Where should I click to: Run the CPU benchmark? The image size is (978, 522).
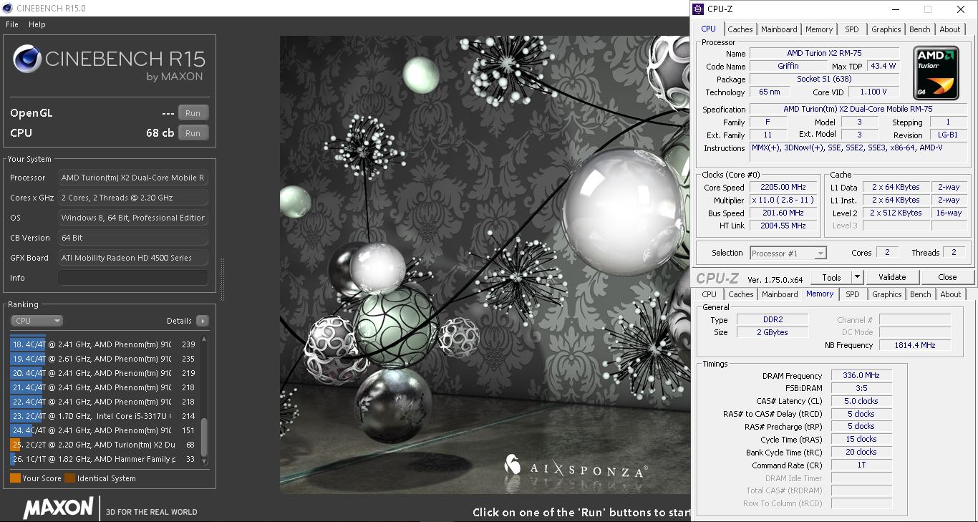click(193, 133)
